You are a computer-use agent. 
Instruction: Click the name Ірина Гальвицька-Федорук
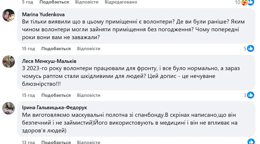54,107
